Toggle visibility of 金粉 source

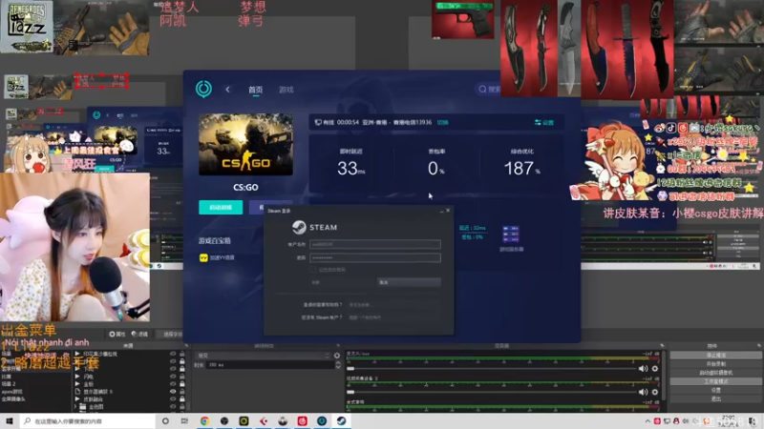click(x=173, y=384)
